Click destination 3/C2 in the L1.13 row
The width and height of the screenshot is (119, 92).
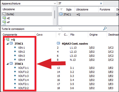[x=111, y=48]
